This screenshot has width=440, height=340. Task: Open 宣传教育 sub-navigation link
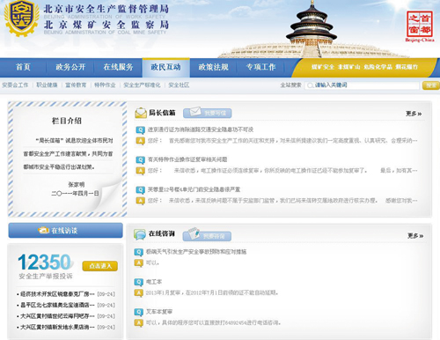pyautogui.click(x=76, y=85)
